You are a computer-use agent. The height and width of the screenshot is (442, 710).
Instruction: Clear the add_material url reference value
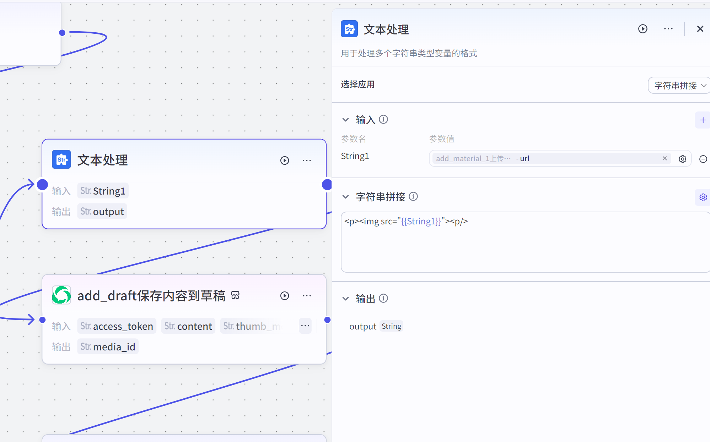pyautogui.click(x=665, y=158)
